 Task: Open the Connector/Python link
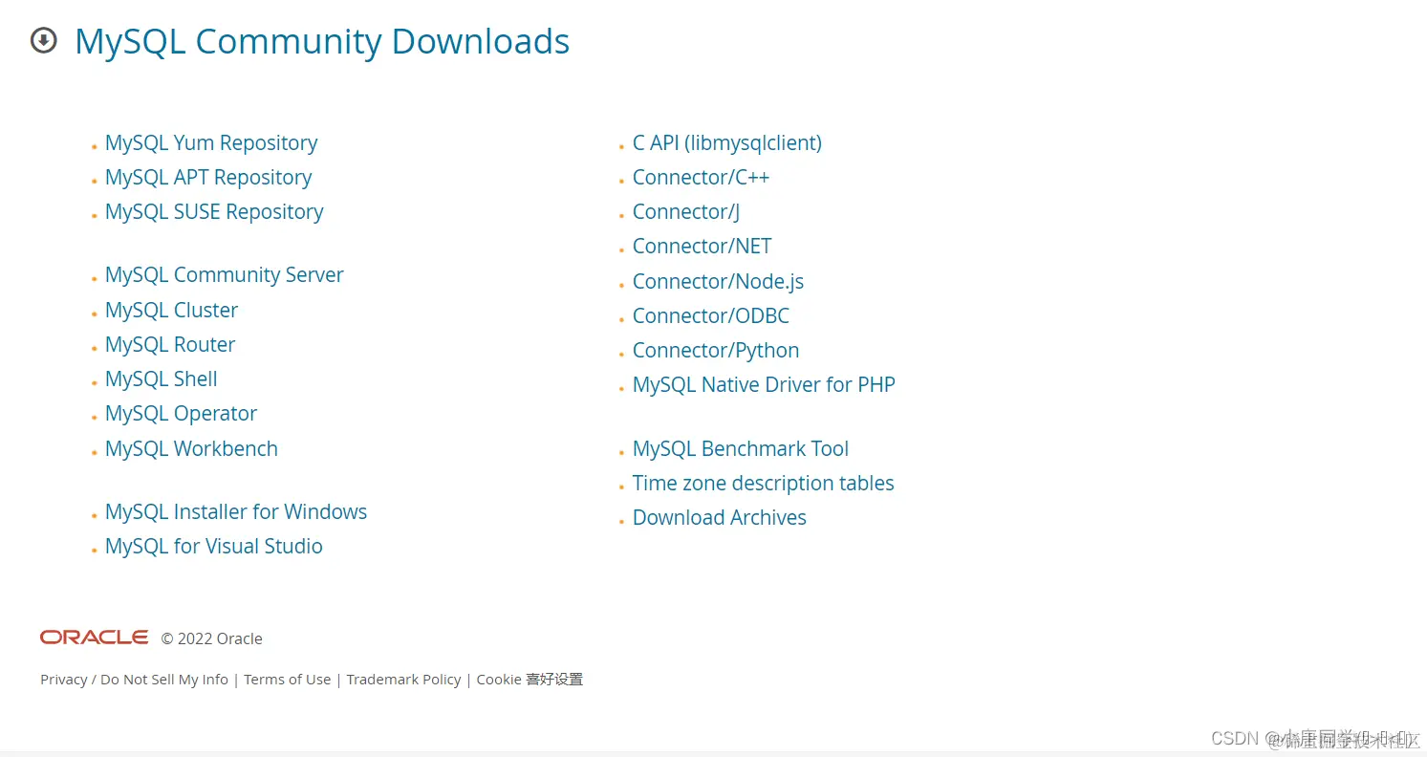[716, 350]
